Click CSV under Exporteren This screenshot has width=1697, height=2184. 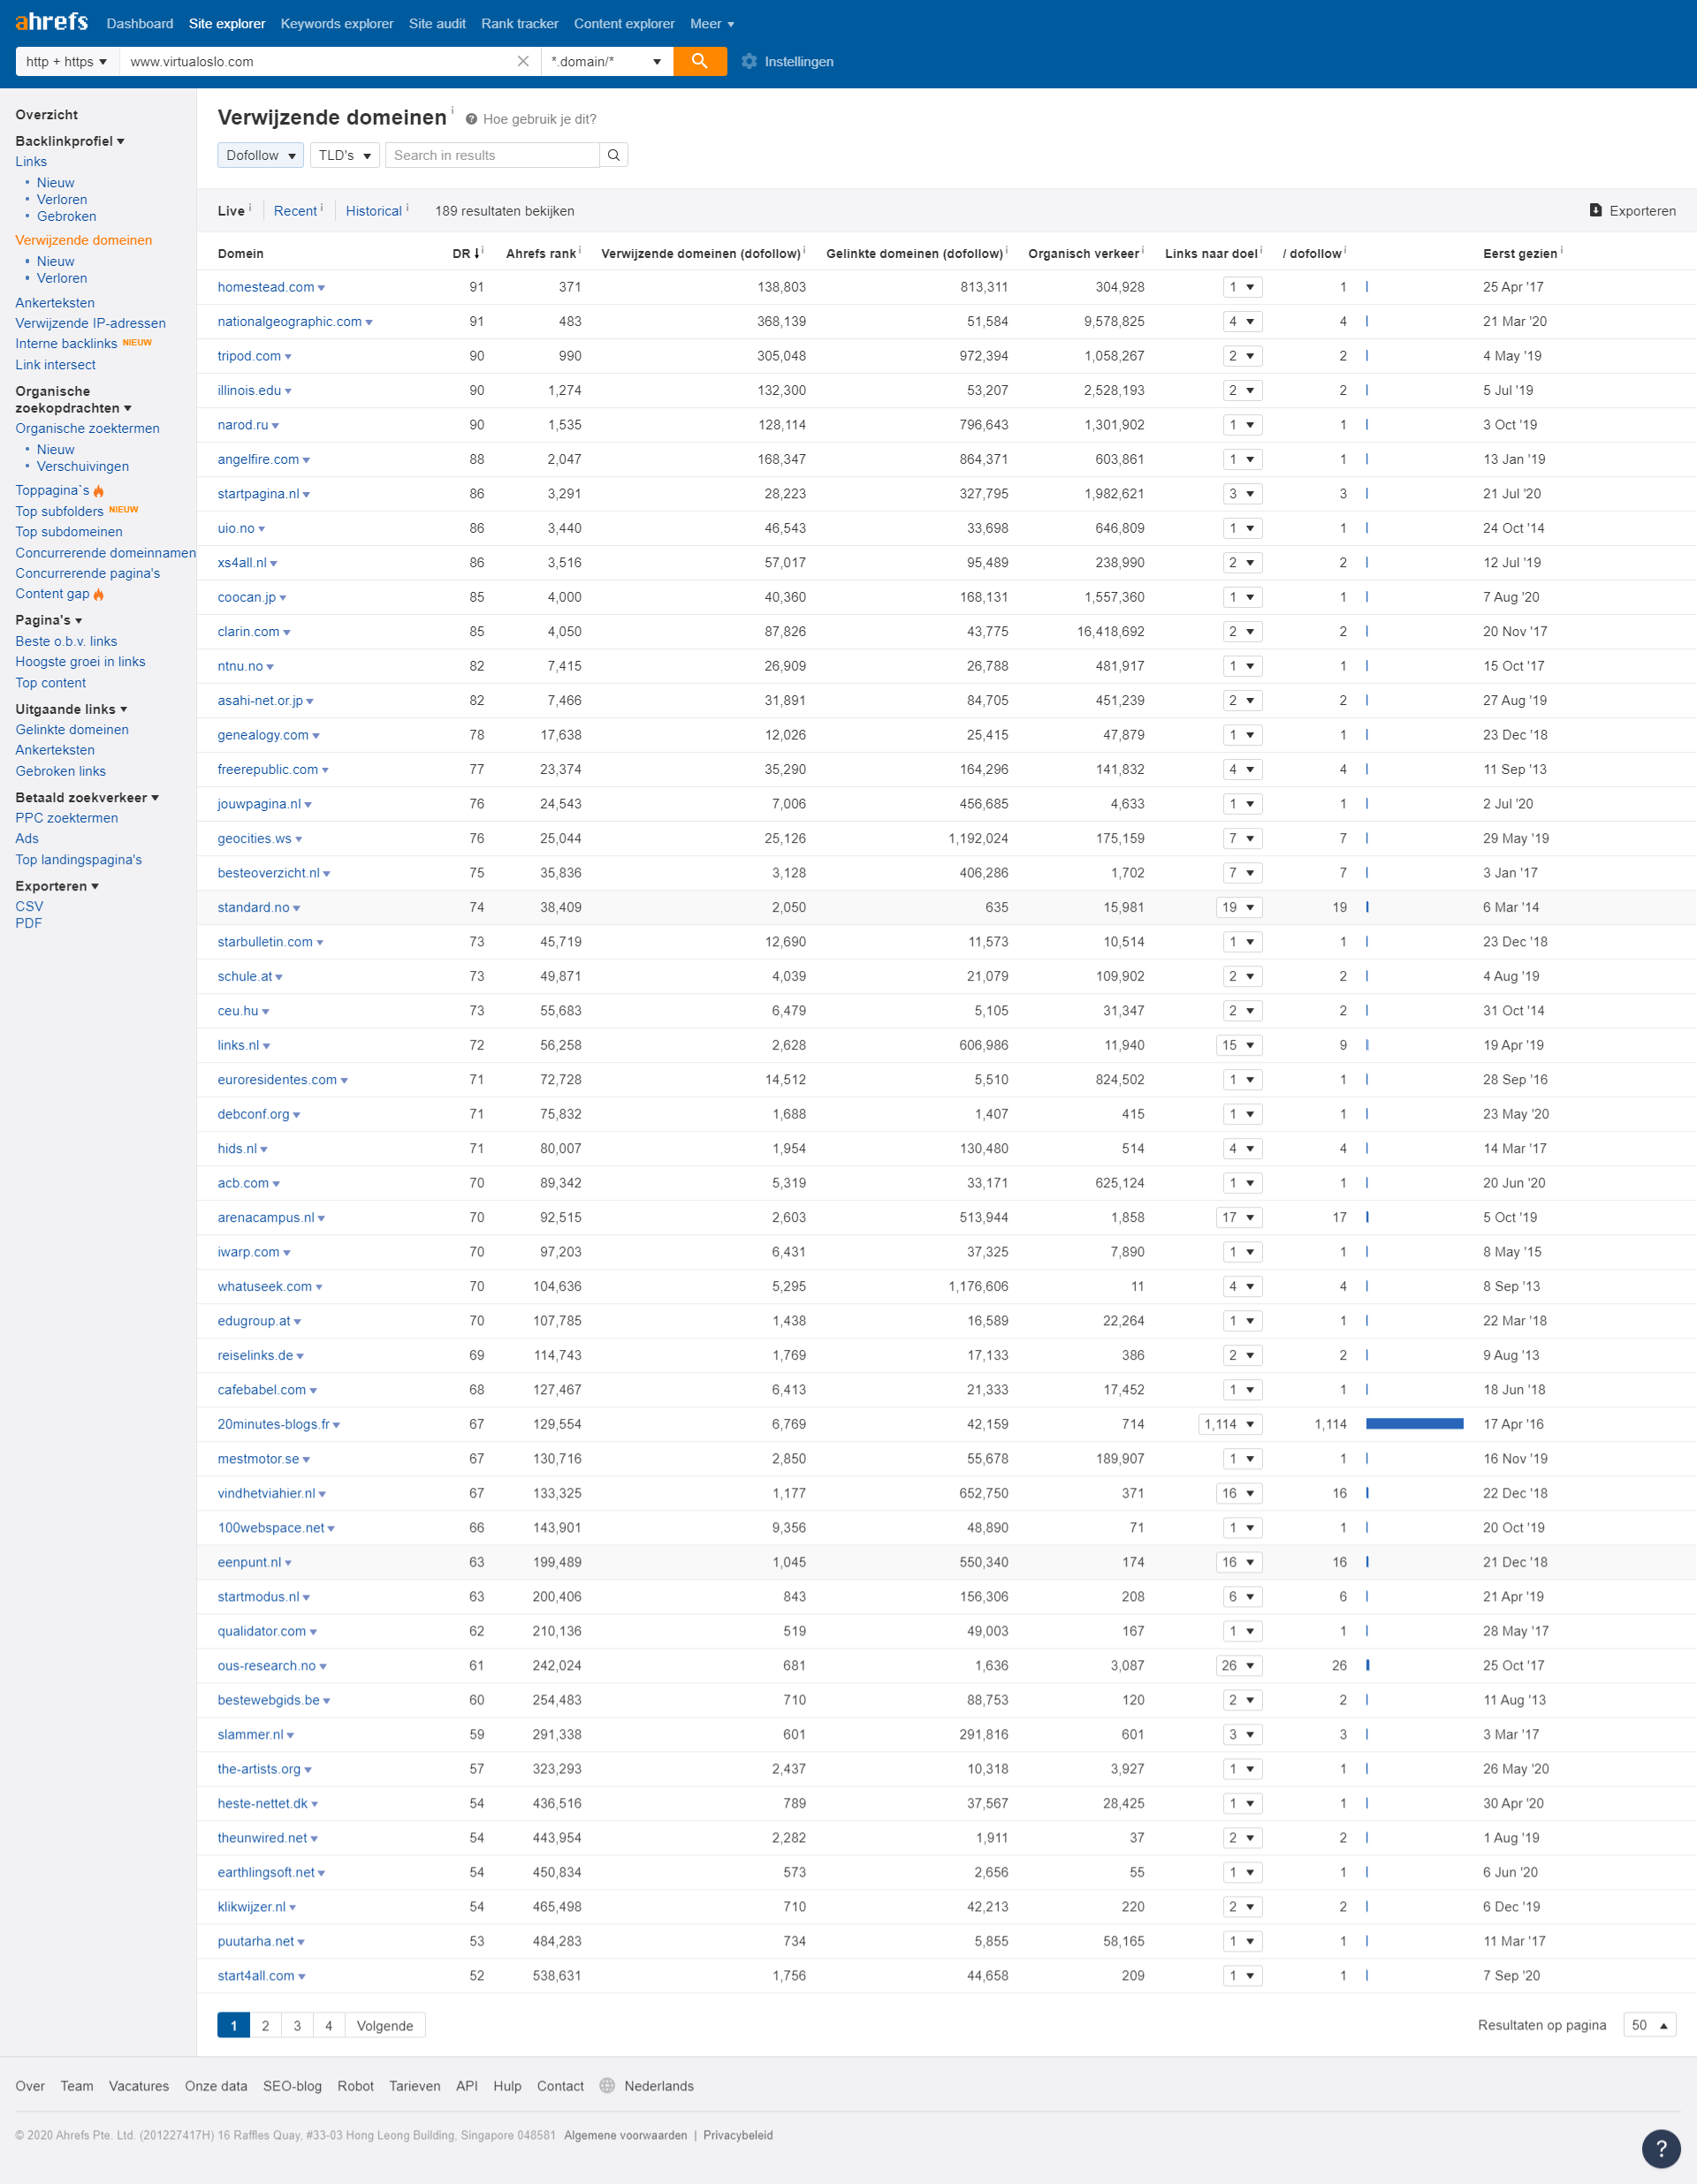(x=29, y=906)
